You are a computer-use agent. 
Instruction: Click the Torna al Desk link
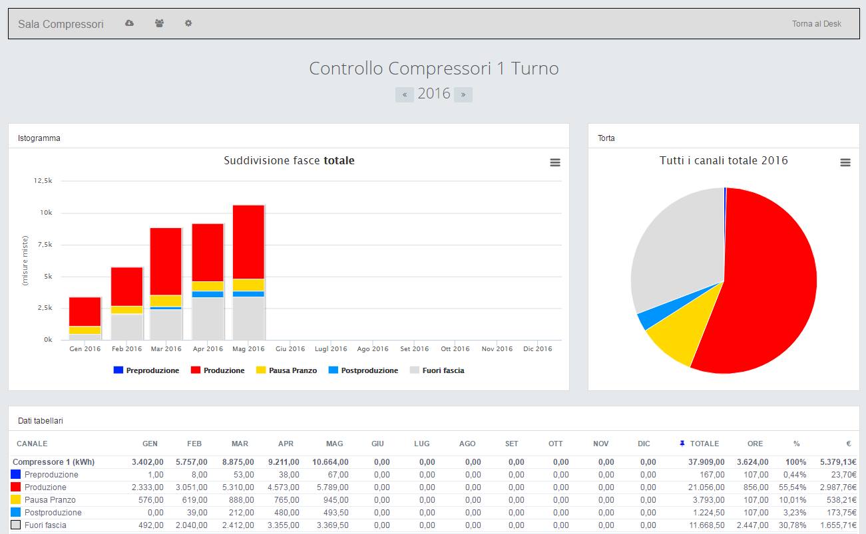(817, 24)
